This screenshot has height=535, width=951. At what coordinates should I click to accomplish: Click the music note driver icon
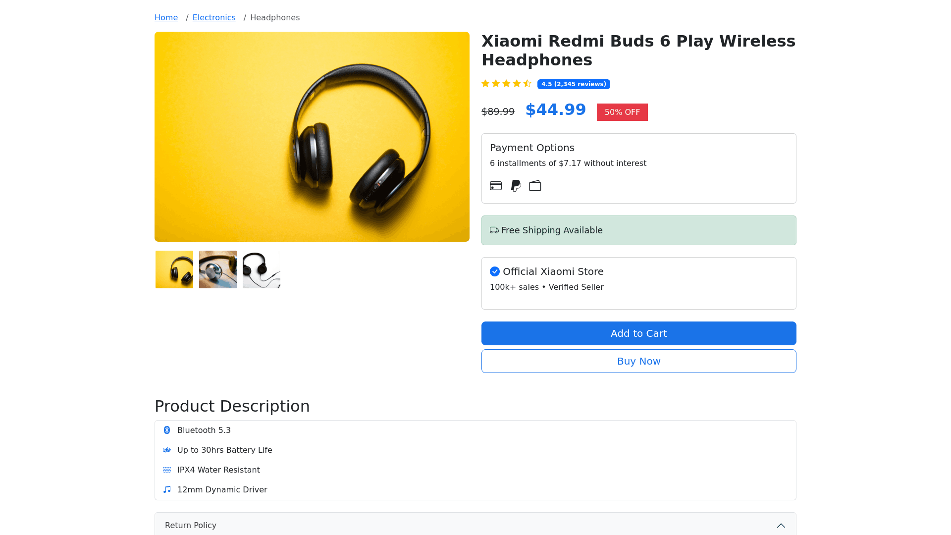167,489
